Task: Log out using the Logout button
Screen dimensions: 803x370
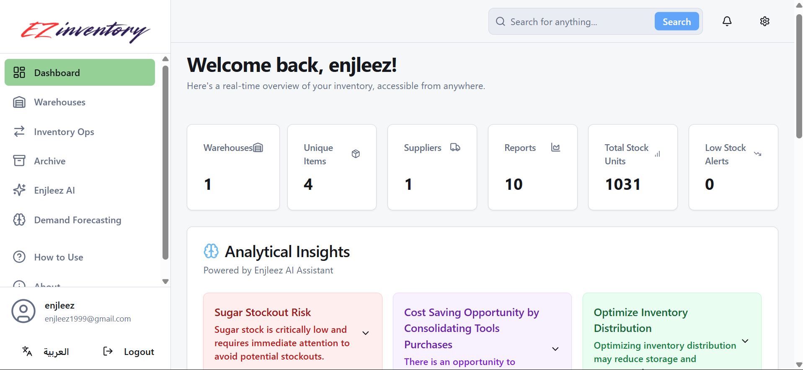Action: point(129,352)
